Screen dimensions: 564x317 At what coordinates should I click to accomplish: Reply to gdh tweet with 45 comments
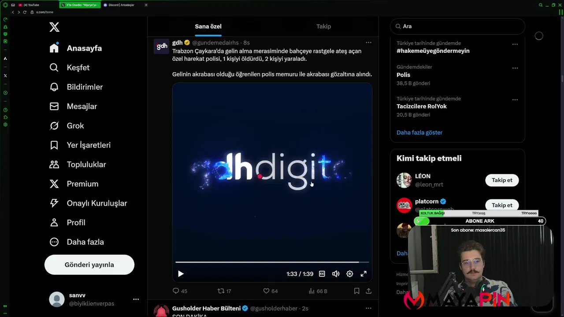coord(180,291)
